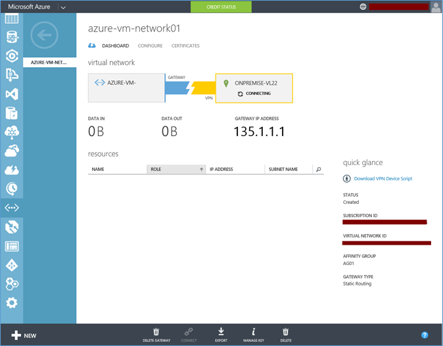Click the download icon next to VPN Device Script

(x=346, y=179)
